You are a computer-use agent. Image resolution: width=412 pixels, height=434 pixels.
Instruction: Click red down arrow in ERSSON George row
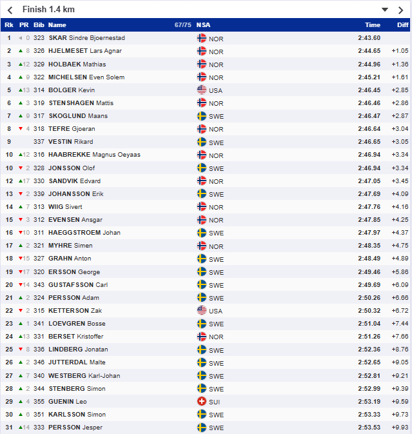click(x=21, y=271)
